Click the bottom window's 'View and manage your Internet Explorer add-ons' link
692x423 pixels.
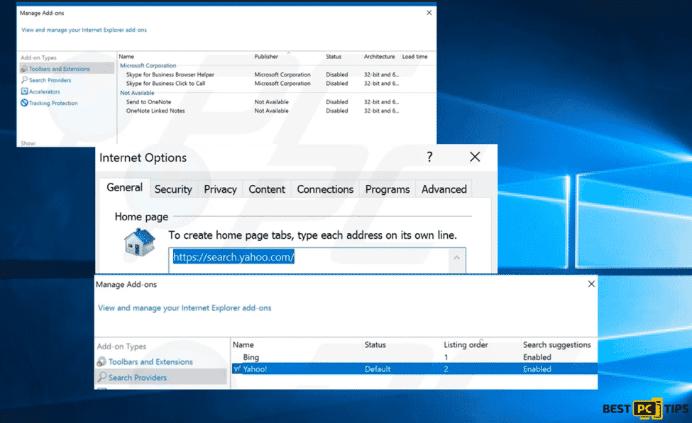[185, 308]
